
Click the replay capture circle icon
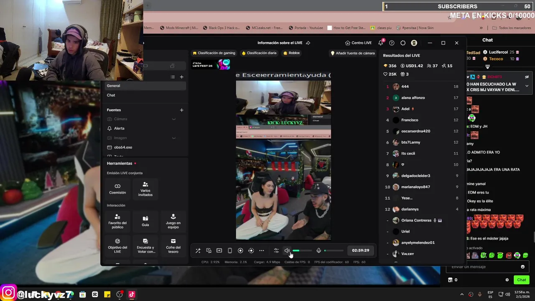[x=251, y=250]
